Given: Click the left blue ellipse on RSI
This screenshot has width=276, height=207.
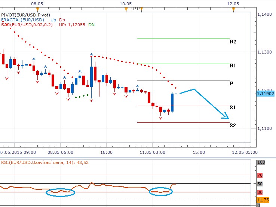Looking at the screenshot, I should click(60, 192).
